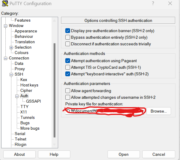
Task: Open X11 settings
Action: click(24, 112)
